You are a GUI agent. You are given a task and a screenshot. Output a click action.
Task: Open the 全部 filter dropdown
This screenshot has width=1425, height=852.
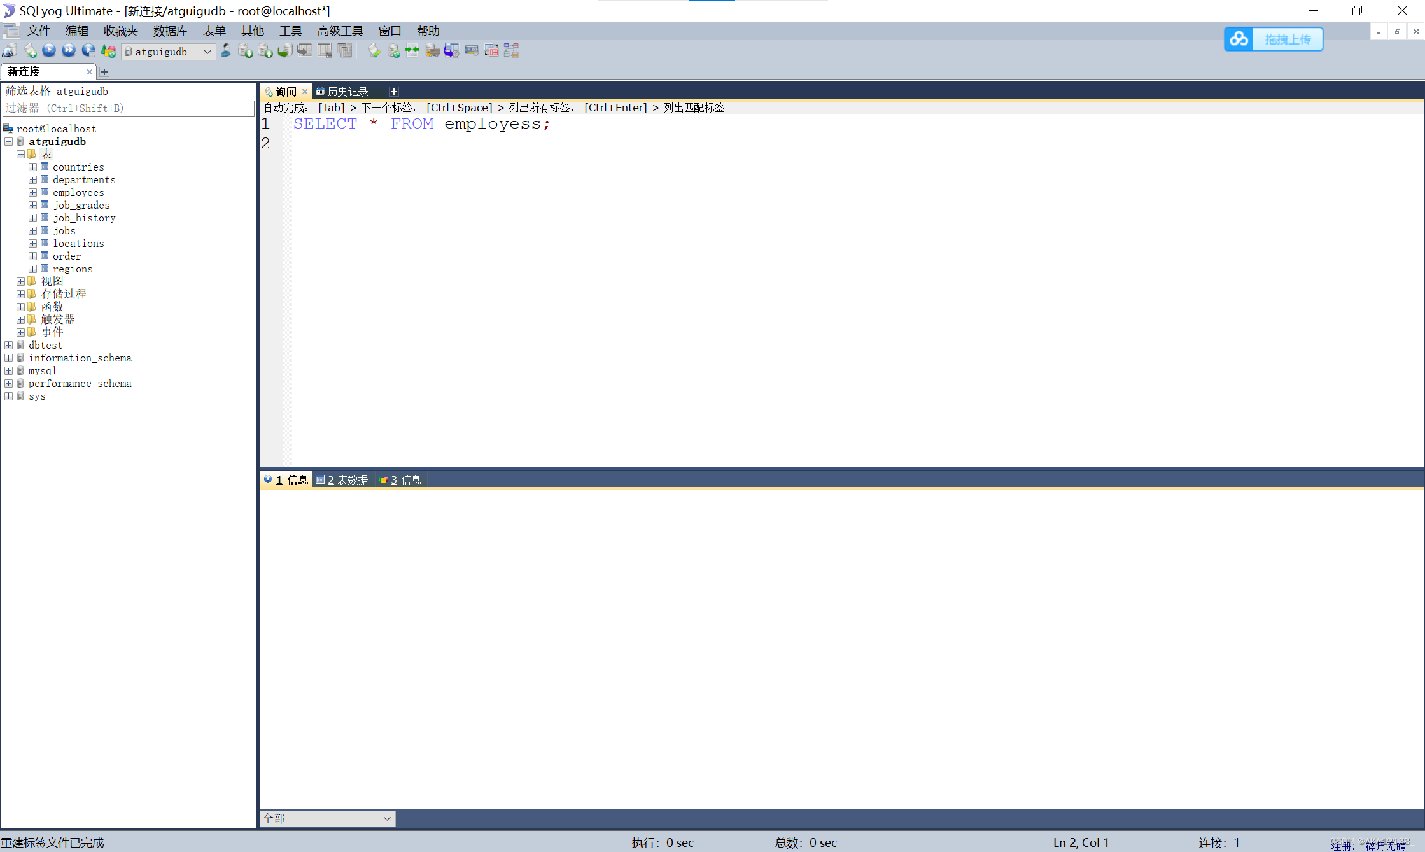[386, 818]
